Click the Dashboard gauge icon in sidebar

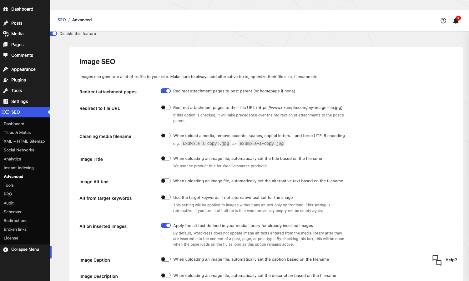6,9
